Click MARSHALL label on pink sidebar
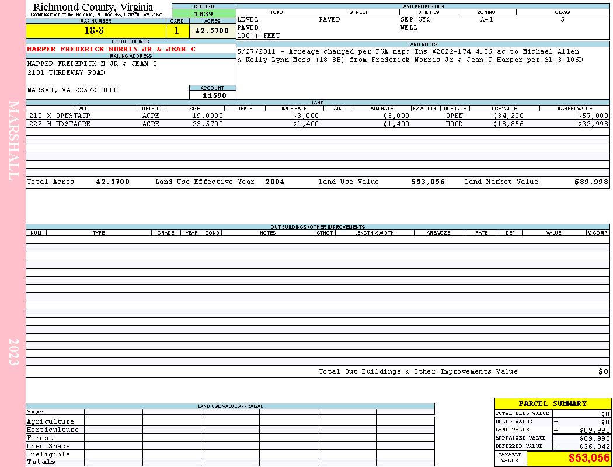Viewport: 613px width, 467px height. pos(13,141)
